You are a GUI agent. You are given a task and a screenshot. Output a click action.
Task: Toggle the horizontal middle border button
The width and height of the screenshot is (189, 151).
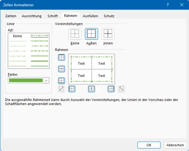(61, 69)
